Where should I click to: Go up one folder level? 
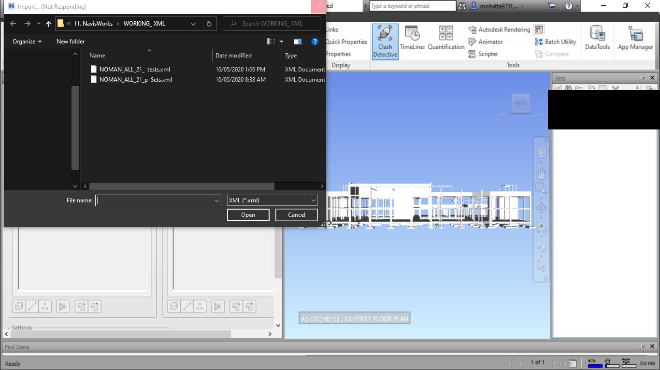[48, 24]
